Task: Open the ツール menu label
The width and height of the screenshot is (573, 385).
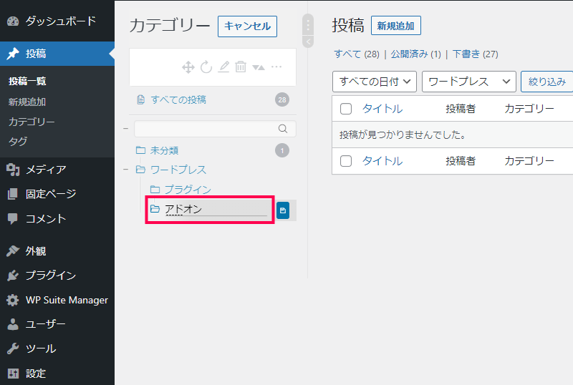Action: (x=41, y=349)
